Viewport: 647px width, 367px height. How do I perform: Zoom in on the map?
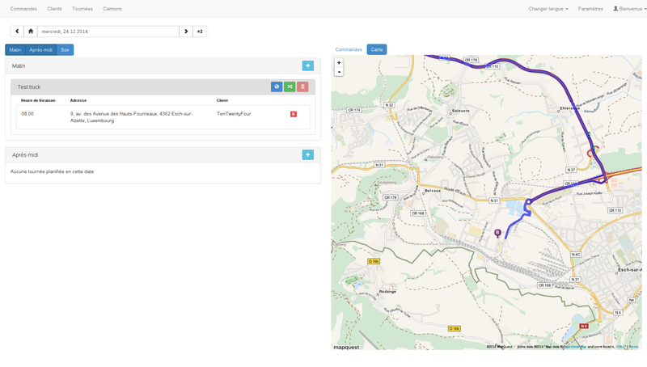point(339,63)
